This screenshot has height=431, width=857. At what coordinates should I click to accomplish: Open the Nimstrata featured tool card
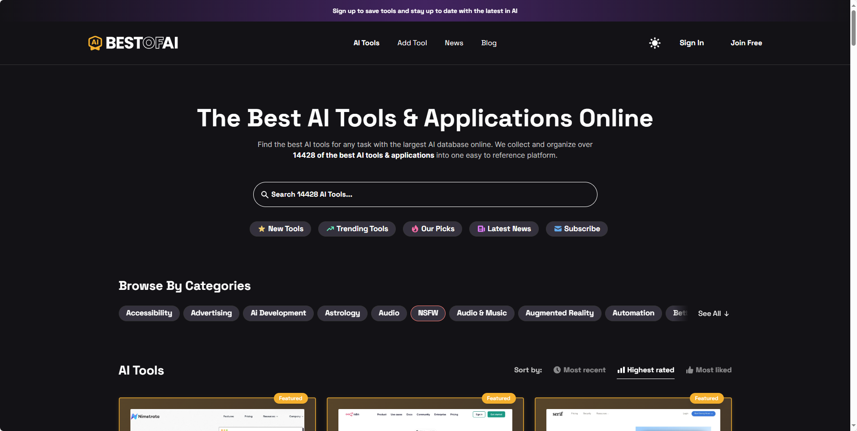[217, 414]
